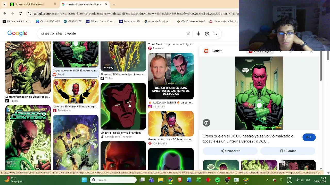The width and height of the screenshot is (330, 185).
Task: Open BlueStacks from the taskbar
Action: [x=246, y=180]
